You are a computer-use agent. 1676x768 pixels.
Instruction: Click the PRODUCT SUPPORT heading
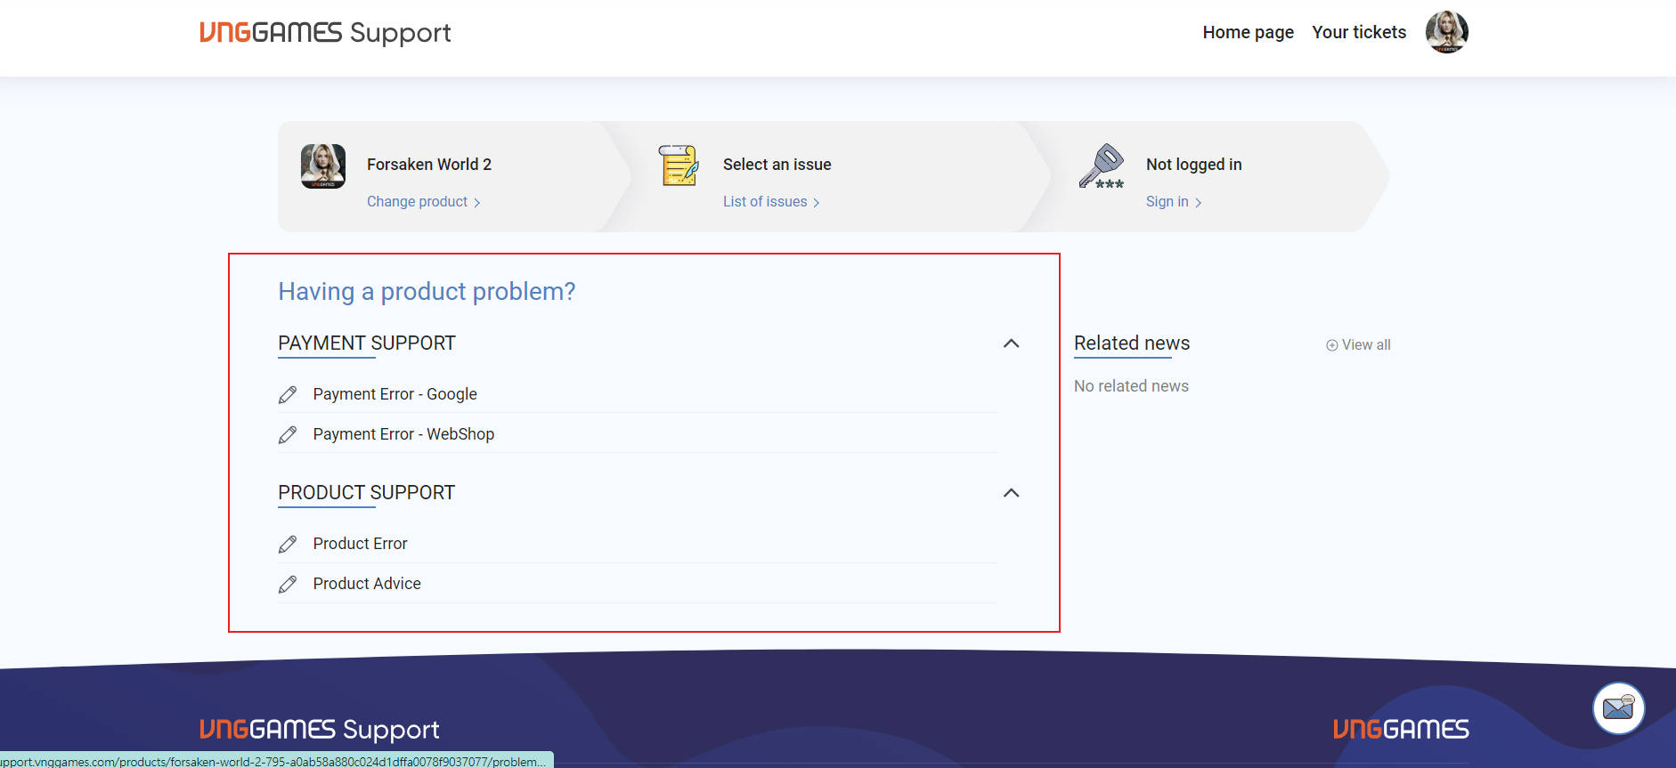[x=367, y=493]
